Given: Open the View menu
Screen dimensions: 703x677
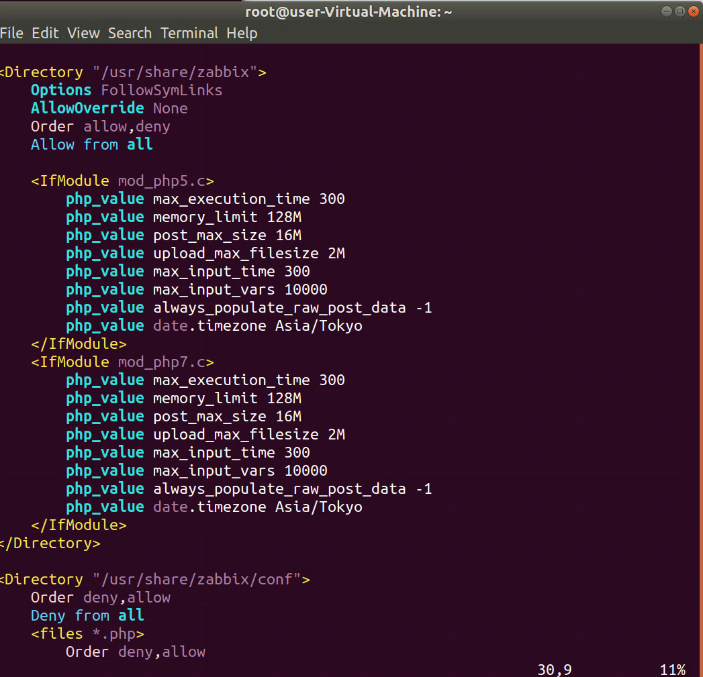Looking at the screenshot, I should (x=83, y=33).
